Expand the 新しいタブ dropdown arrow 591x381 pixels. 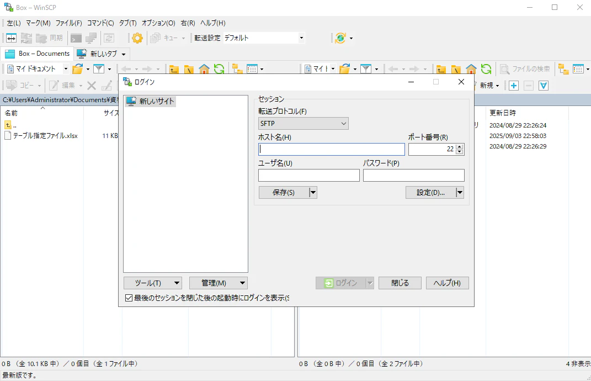tap(124, 54)
